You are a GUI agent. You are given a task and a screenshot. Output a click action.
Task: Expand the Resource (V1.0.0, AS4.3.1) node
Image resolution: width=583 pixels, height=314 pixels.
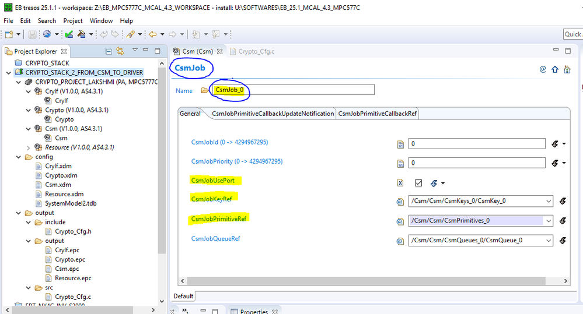coord(28,148)
